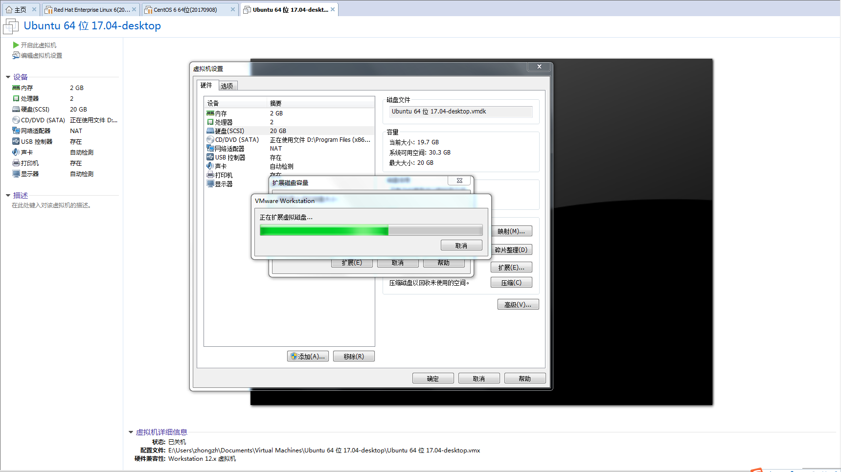Click the 映射(M)... button

(x=511, y=231)
